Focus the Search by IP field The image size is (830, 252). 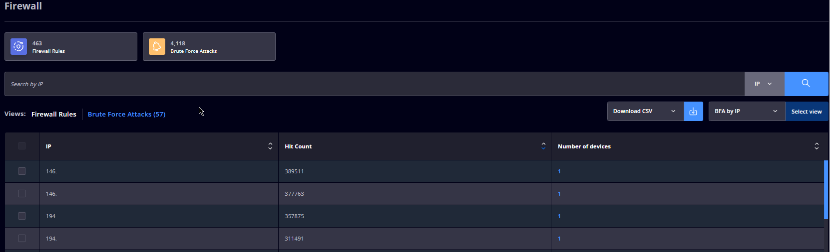pyautogui.click(x=375, y=84)
